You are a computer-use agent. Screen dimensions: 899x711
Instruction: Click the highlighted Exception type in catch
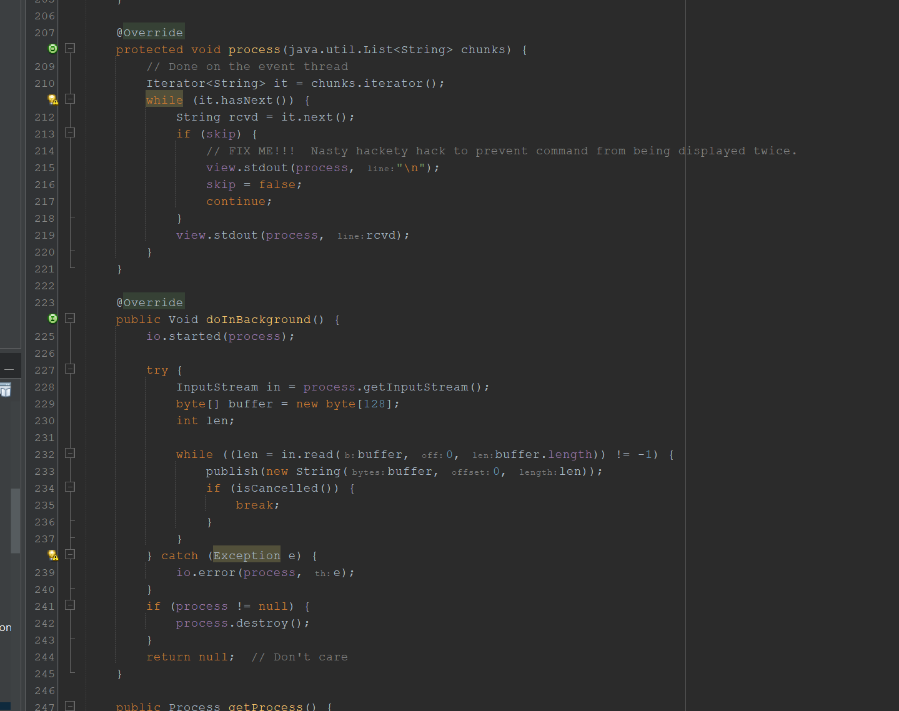[247, 555]
